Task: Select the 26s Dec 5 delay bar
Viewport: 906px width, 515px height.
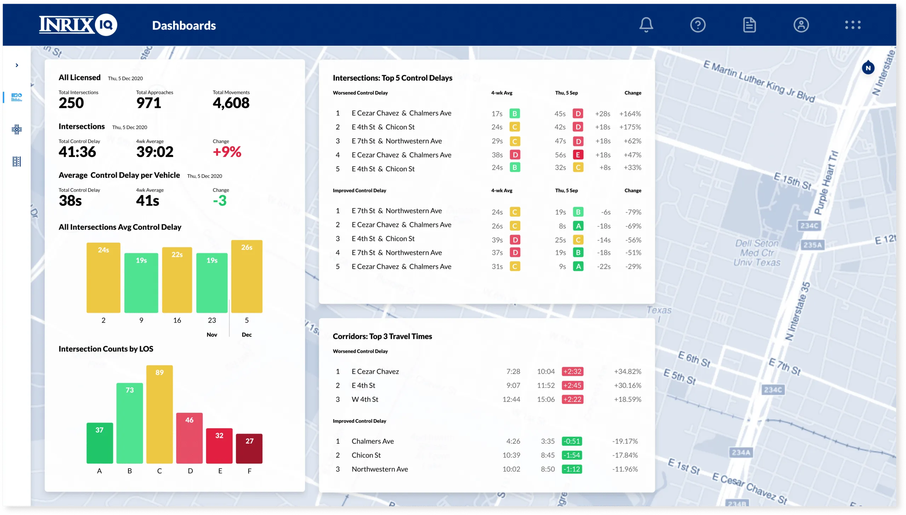Action: click(x=247, y=276)
